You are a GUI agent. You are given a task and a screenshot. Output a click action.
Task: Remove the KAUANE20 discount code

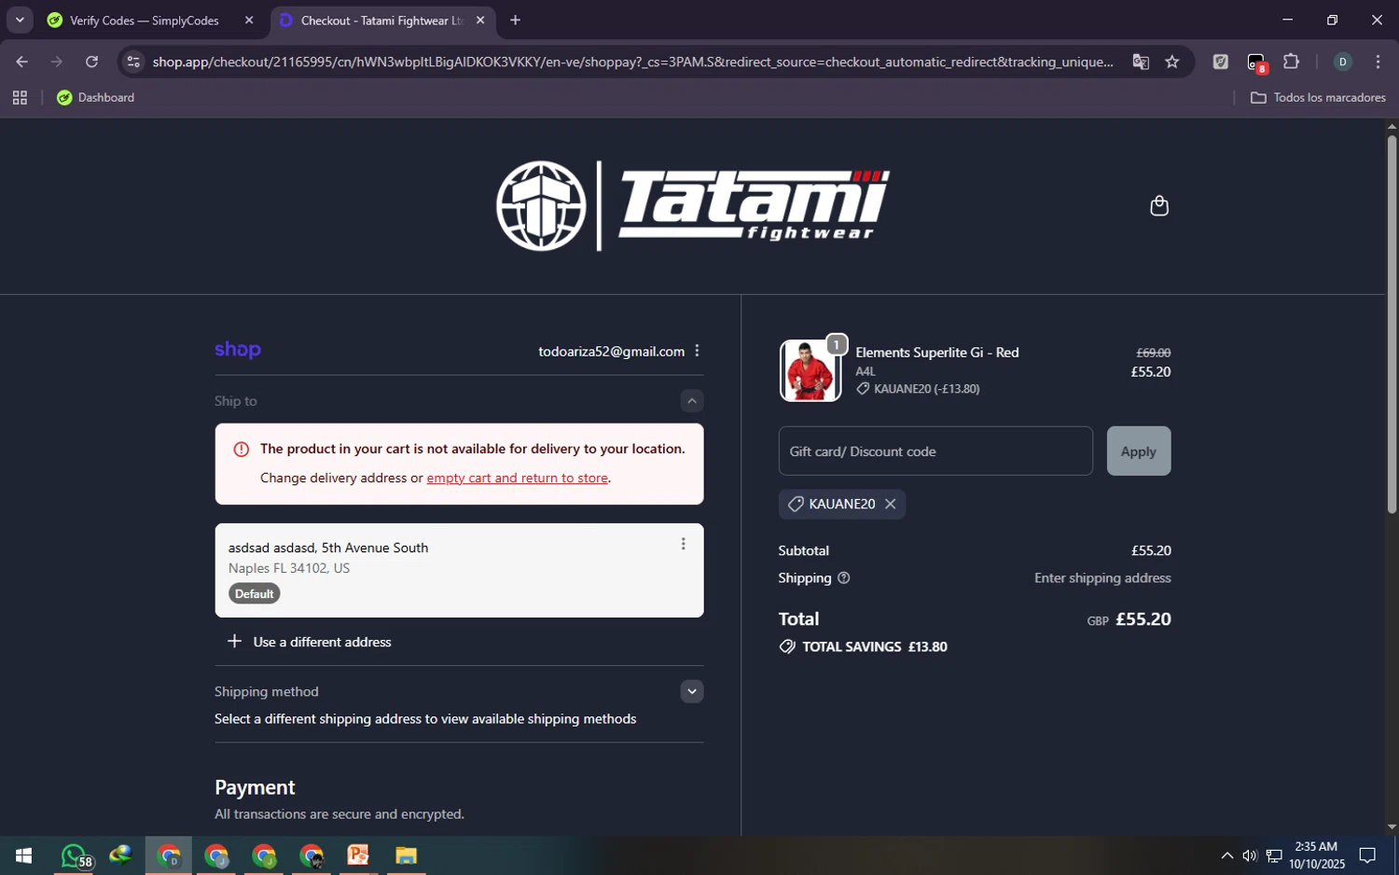click(x=890, y=504)
